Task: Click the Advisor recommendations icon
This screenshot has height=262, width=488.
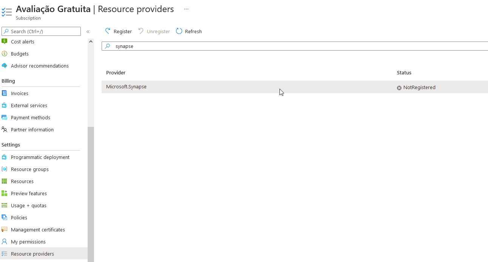Action: point(5,66)
